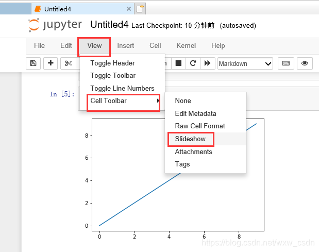Select Attachments option

pos(206,152)
